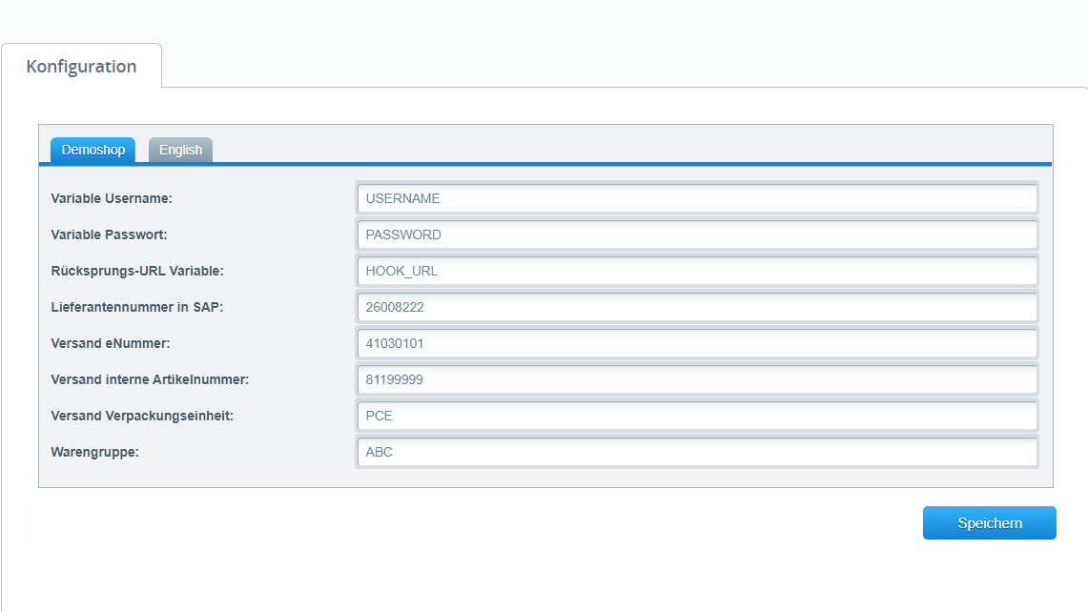Click the 'Versand eNummer:' label

111,343
